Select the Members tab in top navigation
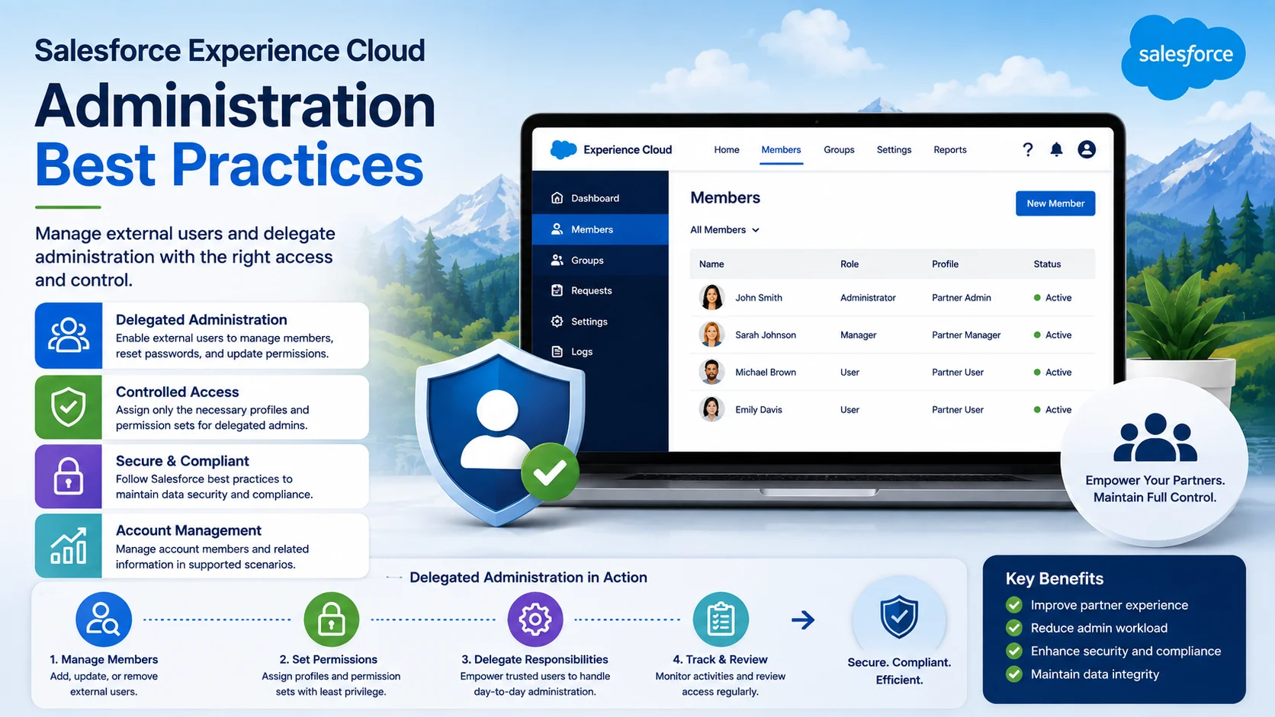This screenshot has width=1275, height=717. coord(781,149)
